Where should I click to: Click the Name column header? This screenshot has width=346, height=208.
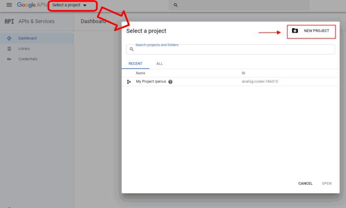(x=141, y=73)
